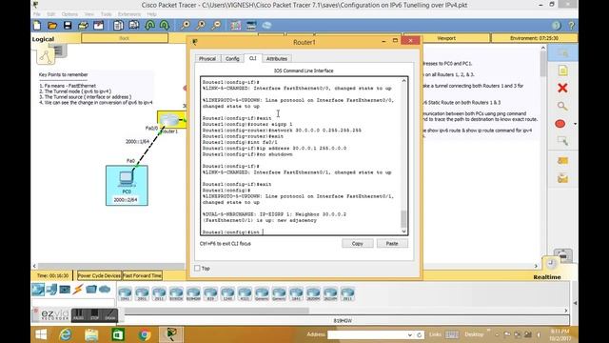Click the ezvid Stop button
Image resolution: width=609 pixels, height=343 pixels.
pos(94,315)
